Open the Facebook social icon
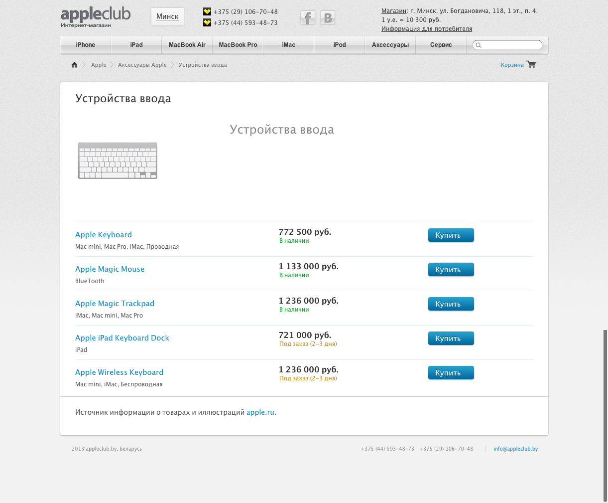Viewport: 608px width, 503px height. (308, 18)
